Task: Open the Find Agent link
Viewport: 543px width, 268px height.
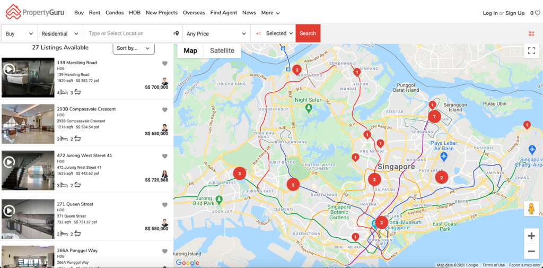Action: 224,13
